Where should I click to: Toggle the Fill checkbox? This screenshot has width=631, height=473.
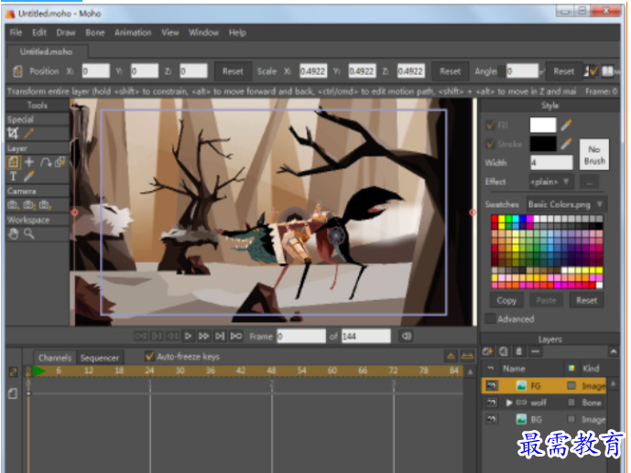click(490, 125)
